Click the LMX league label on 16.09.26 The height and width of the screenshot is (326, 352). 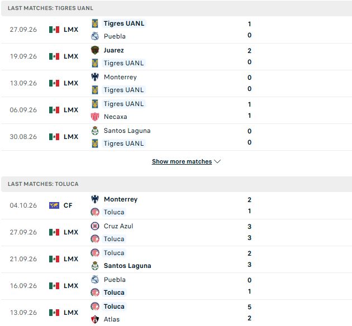point(71,286)
